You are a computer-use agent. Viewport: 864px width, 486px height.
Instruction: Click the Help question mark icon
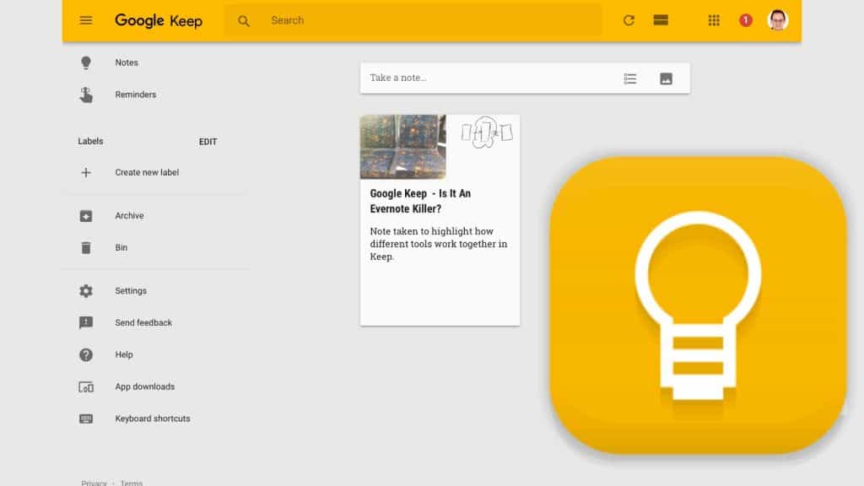pyautogui.click(x=86, y=355)
